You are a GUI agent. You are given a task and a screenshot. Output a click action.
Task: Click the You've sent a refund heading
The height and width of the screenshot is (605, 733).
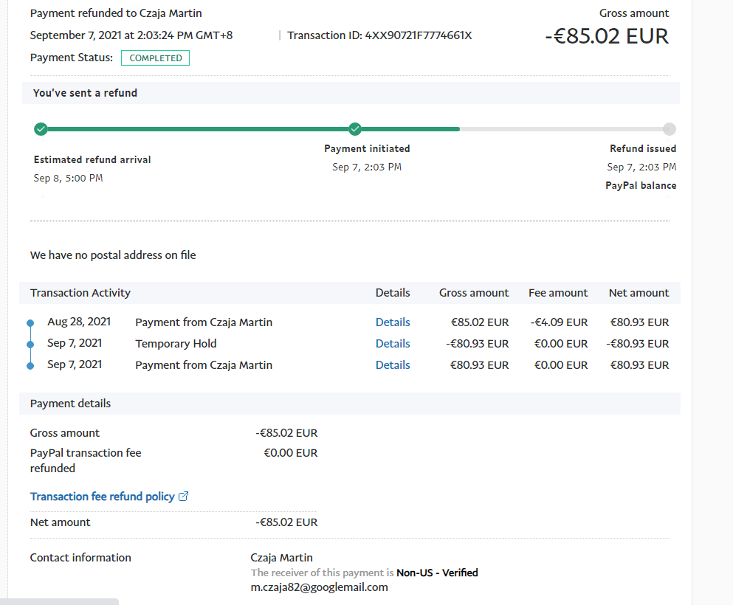(85, 93)
